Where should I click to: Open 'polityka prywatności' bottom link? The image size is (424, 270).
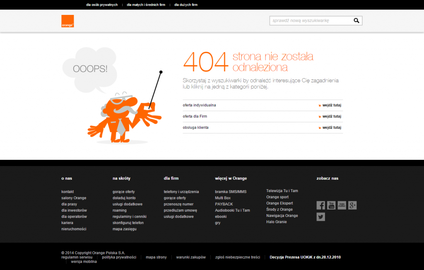point(119,257)
